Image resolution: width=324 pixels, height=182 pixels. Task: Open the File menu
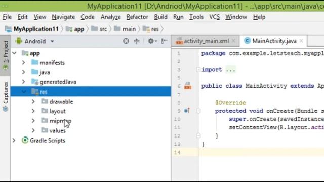coord(7,17)
